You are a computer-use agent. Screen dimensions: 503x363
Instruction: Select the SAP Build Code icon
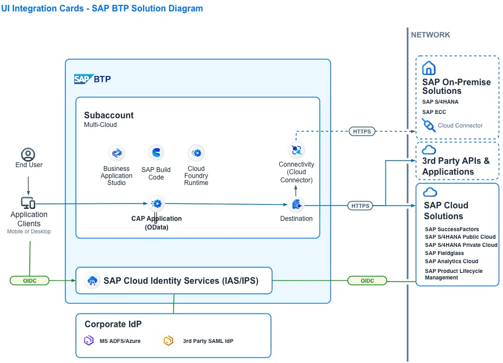156,153
